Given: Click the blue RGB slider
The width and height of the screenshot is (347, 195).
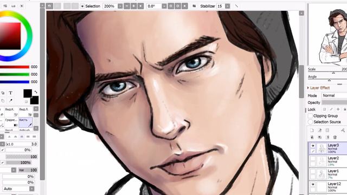Looking at the screenshot, I should [15, 82].
